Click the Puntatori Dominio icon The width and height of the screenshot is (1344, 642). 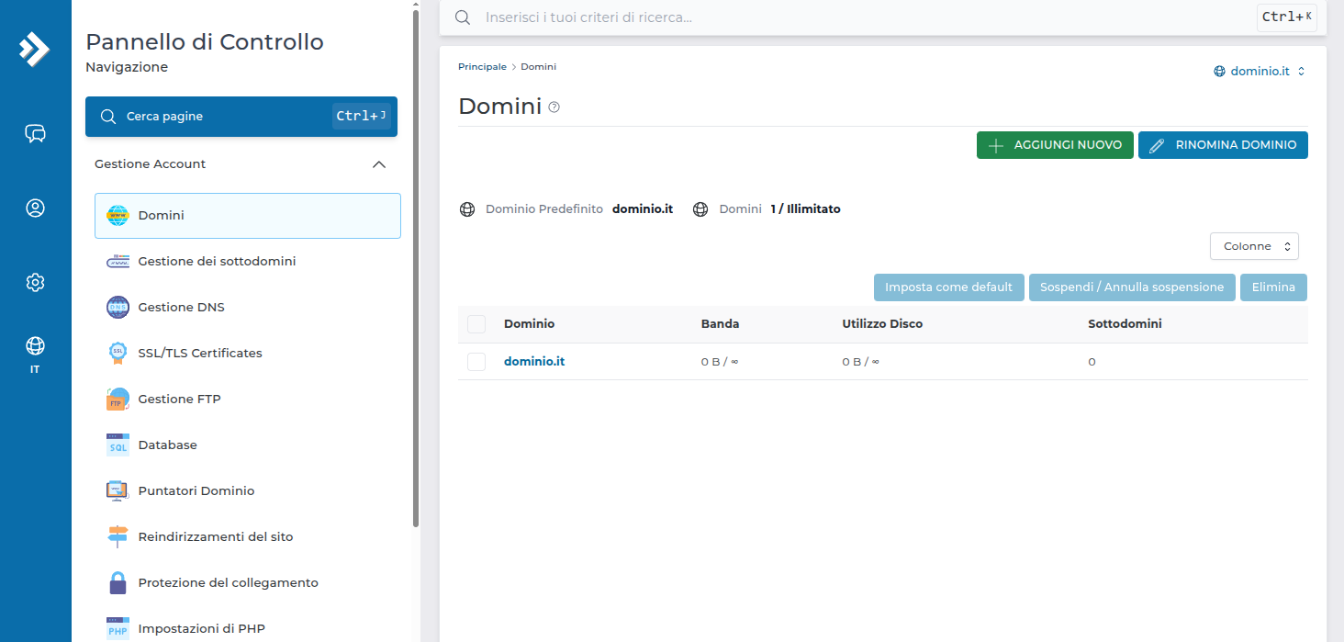[118, 491]
